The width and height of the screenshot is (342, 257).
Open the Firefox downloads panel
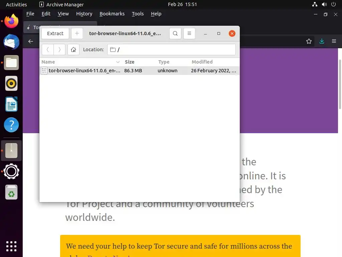pyautogui.click(x=322, y=41)
